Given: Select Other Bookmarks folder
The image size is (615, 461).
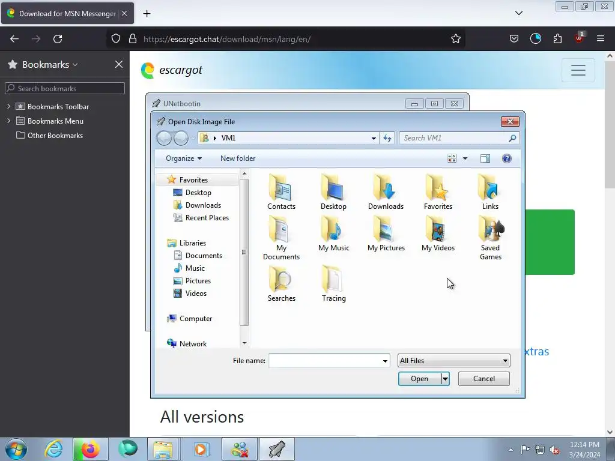Looking at the screenshot, I should (49, 135).
